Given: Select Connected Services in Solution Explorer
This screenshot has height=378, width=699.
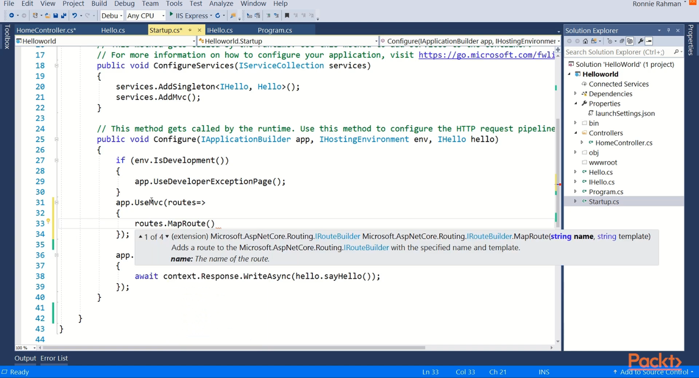Looking at the screenshot, I should pos(618,84).
